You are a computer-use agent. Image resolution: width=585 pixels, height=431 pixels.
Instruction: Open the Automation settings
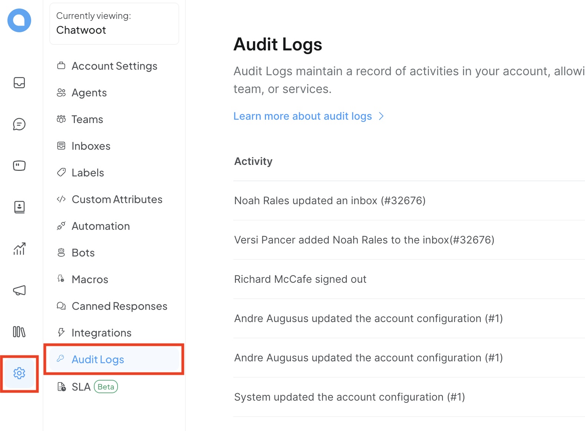pos(101,226)
